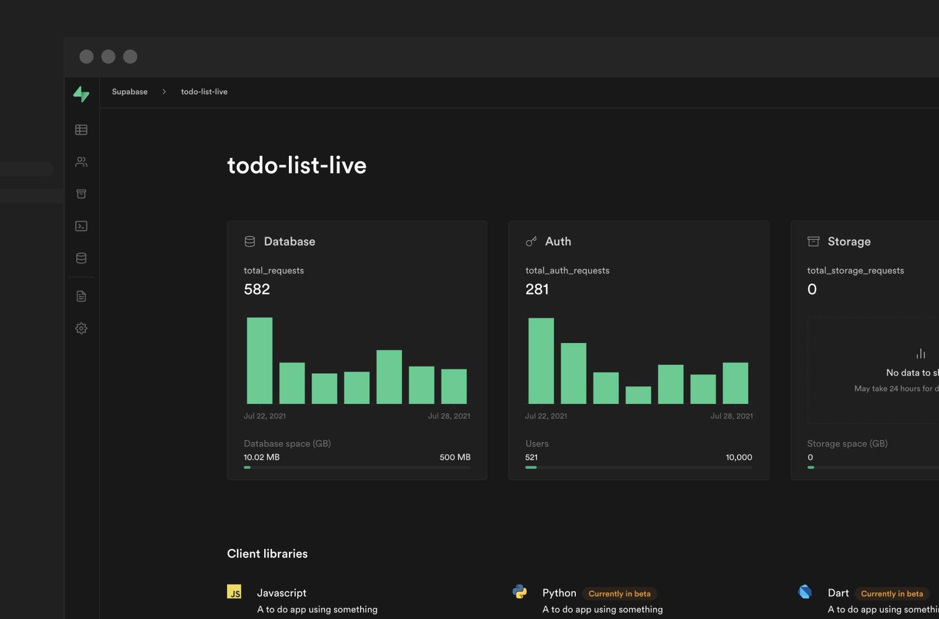Viewport: 939px width, 619px height.
Task: Open the todo-list-live breadcrumb item
Action: click(x=204, y=91)
